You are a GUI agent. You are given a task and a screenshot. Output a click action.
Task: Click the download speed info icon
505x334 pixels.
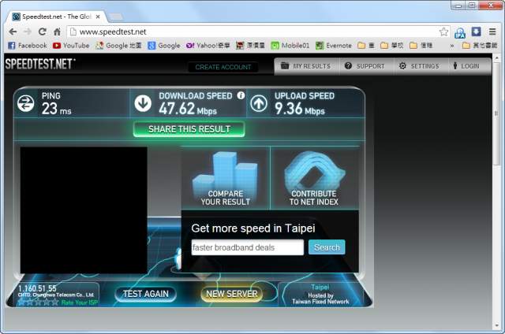coord(241,95)
